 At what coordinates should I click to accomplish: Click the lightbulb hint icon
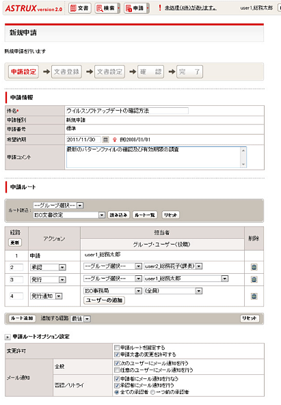115,140
